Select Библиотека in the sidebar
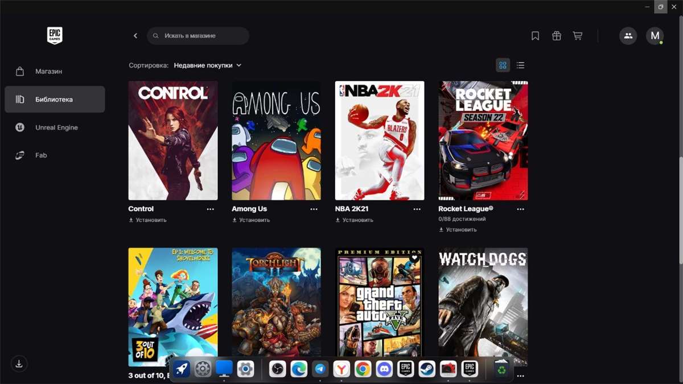The width and height of the screenshot is (683, 384). (x=55, y=100)
